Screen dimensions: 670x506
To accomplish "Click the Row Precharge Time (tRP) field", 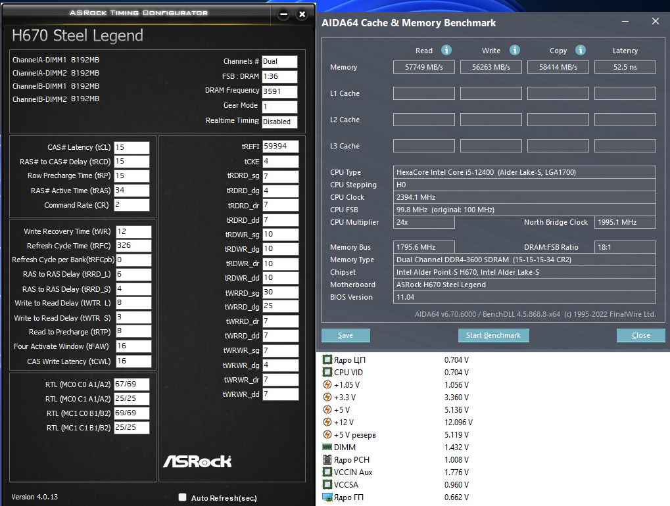I will pyautogui.click(x=132, y=176).
